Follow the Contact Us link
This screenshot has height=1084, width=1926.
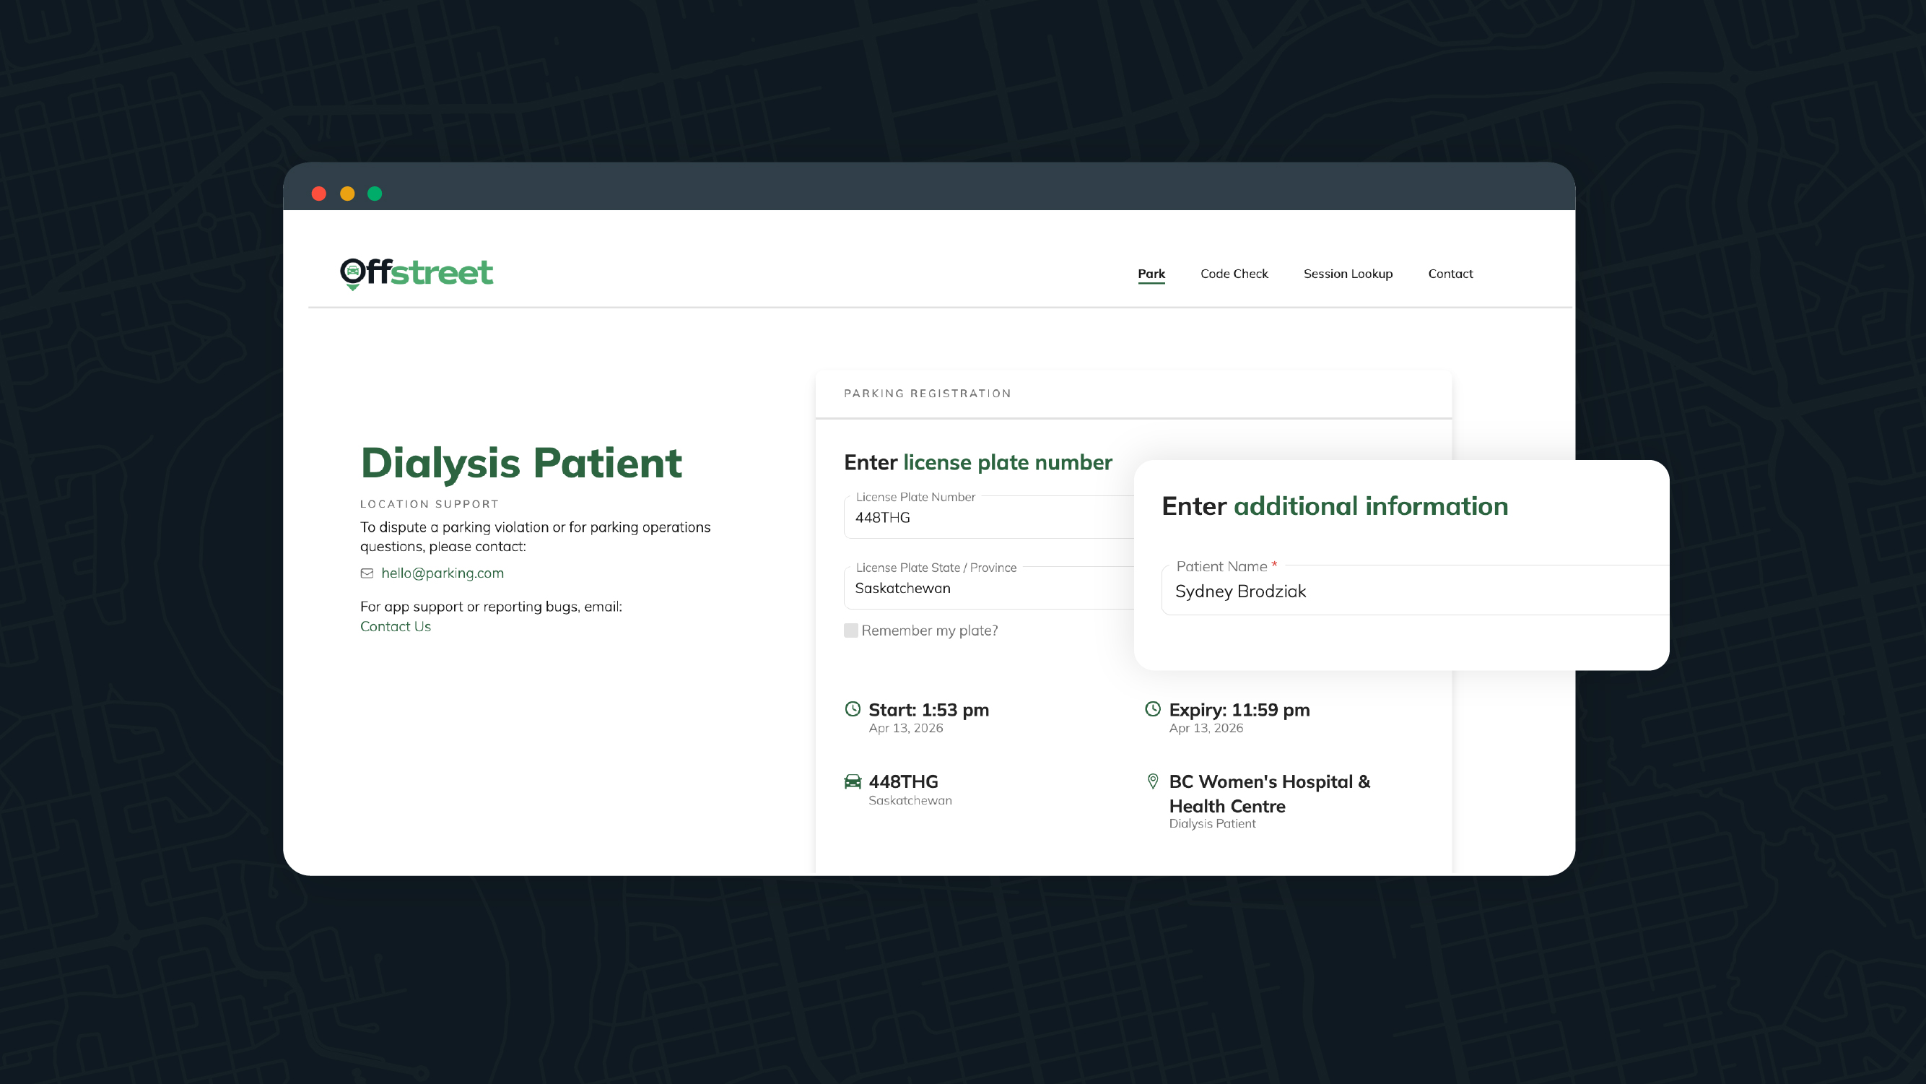coord(396,627)
